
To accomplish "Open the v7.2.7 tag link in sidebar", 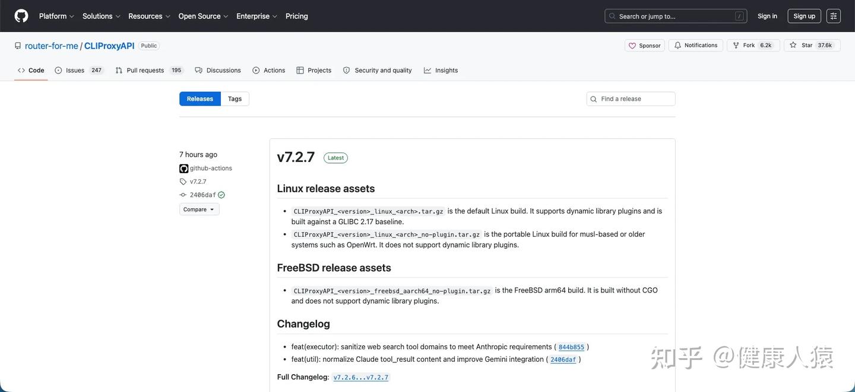I will [198, 181].
